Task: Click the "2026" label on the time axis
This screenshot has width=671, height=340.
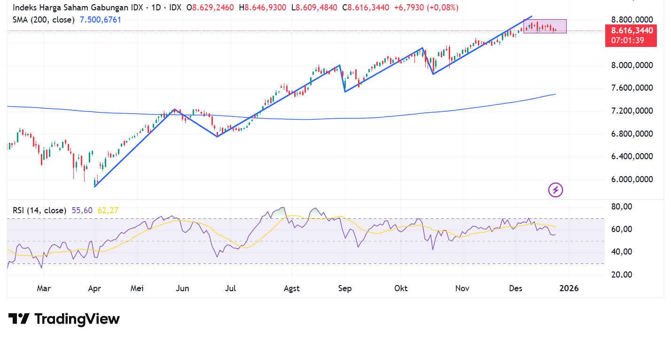Action: [x=569, y=288]
